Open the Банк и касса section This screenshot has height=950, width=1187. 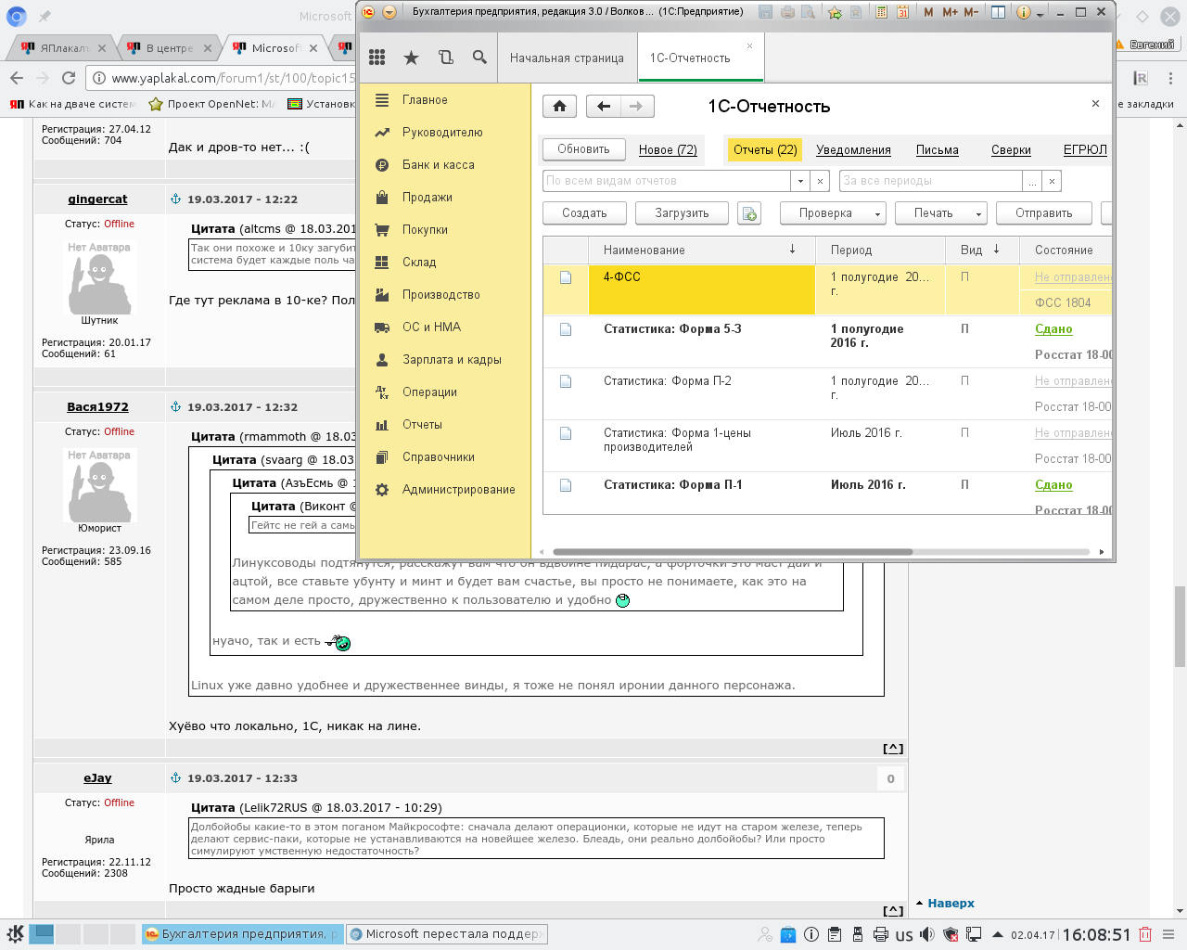click(x=439, y=165)
